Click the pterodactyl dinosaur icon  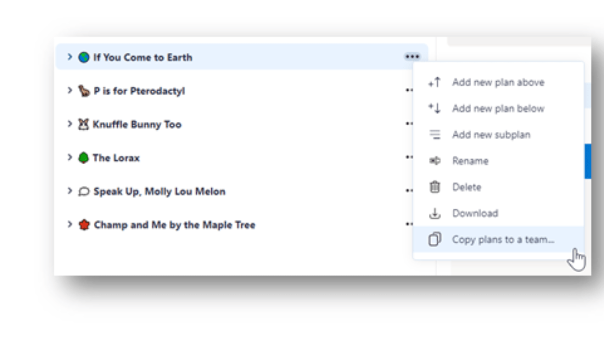click(x=84, y=91)
